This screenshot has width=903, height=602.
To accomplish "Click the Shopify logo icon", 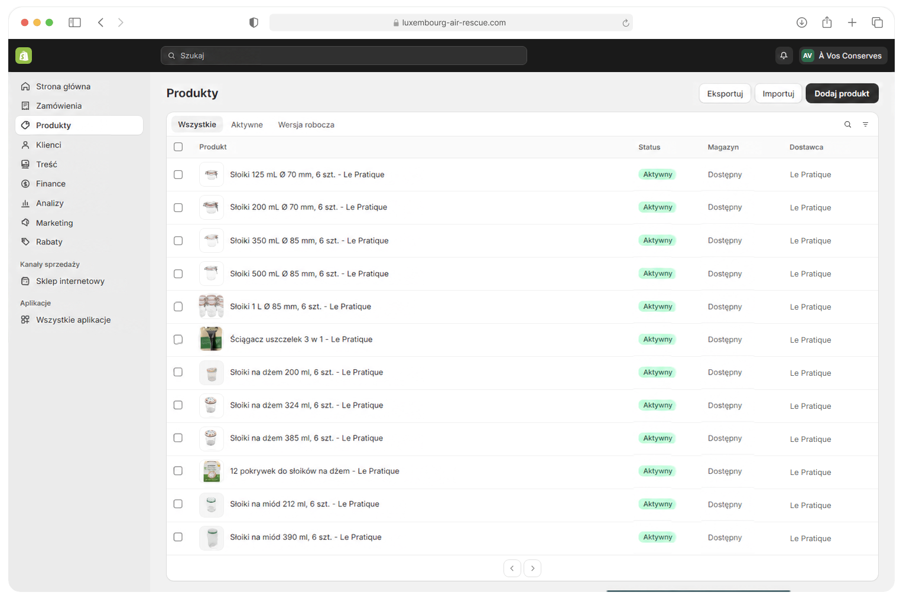I will click(24, 56).
